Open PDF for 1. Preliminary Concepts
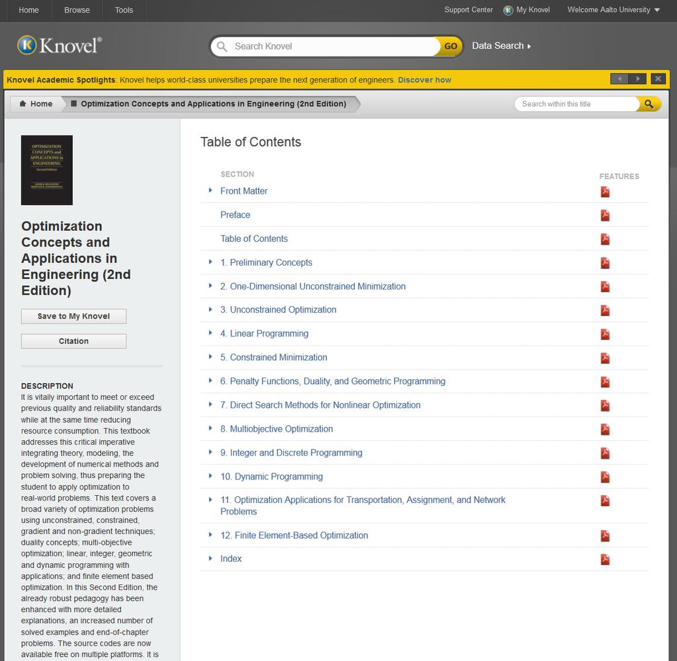 605,263
